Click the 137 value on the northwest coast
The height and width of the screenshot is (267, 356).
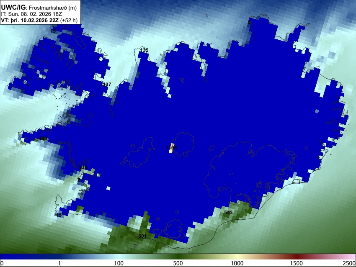tap(107, 85)
